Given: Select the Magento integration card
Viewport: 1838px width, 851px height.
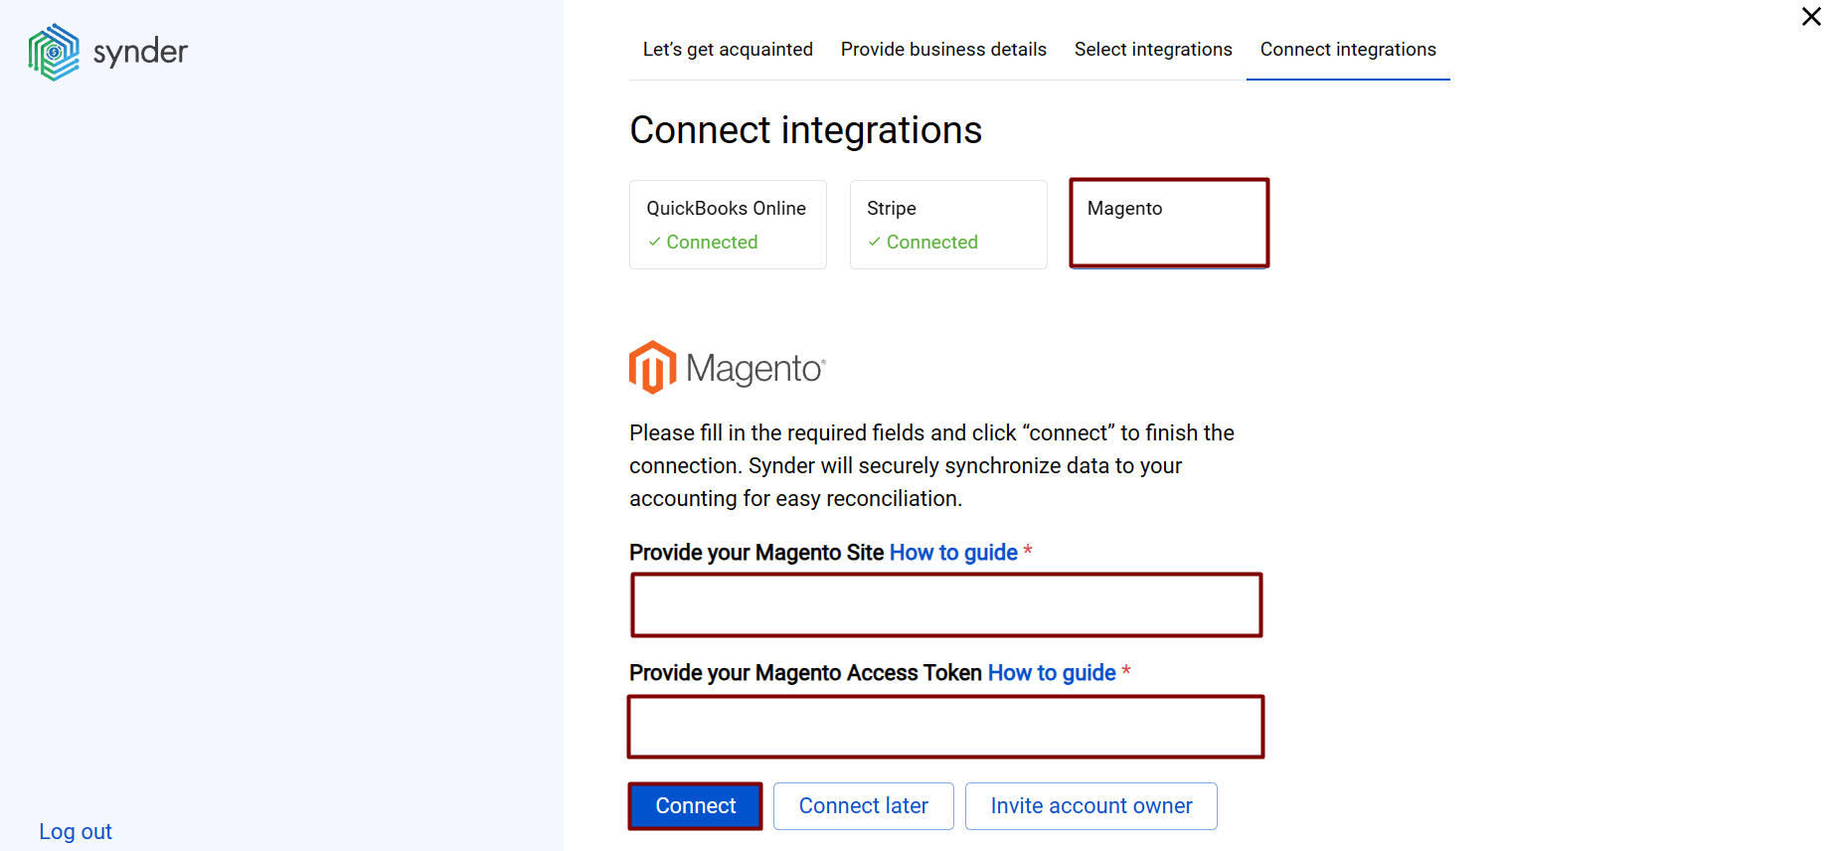Looking at the screenshot, I should 1169,222.
